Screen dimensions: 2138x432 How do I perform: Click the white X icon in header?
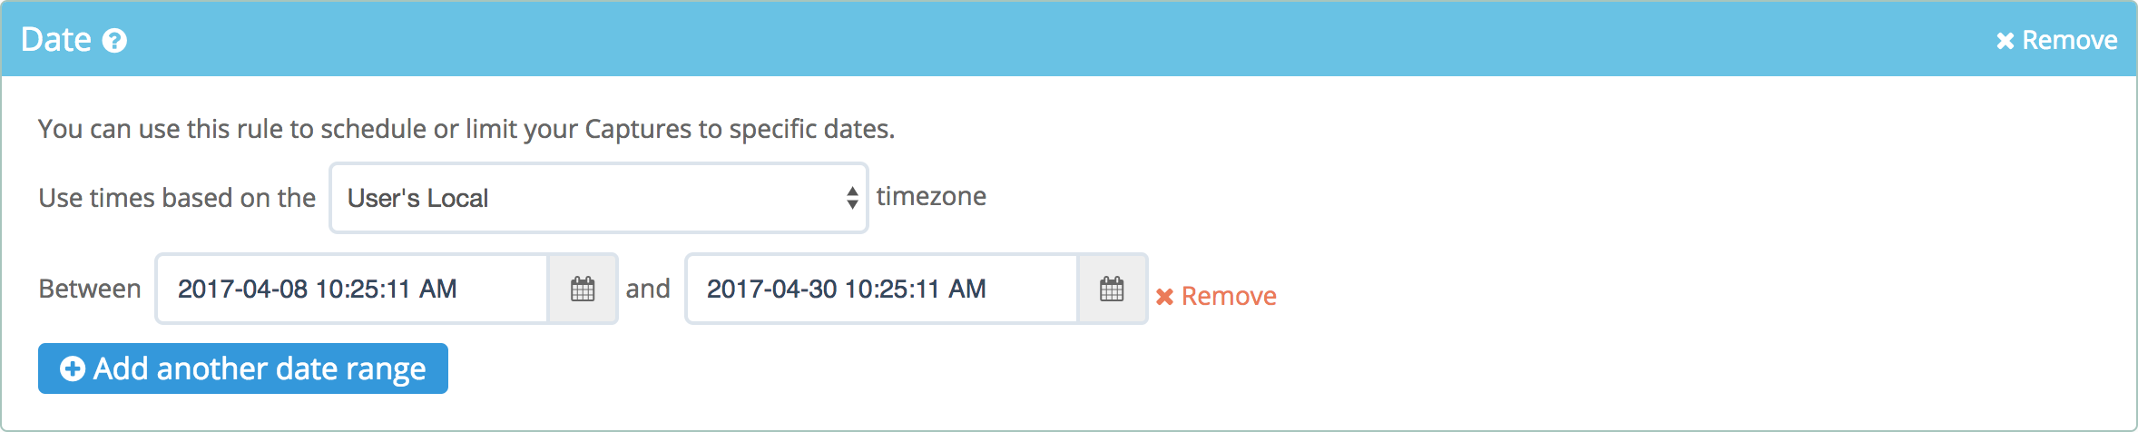pyautogui.click(x=2006, y=41)
